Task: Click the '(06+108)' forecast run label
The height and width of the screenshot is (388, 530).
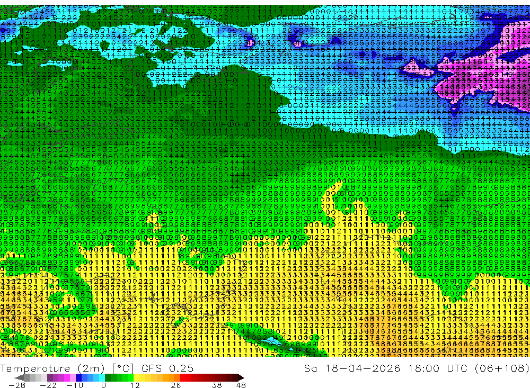Action: pyautogui.click(x=502, y=368)
